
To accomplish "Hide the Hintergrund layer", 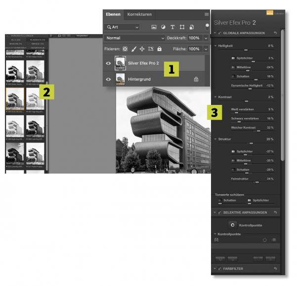I will coord(108,79).
